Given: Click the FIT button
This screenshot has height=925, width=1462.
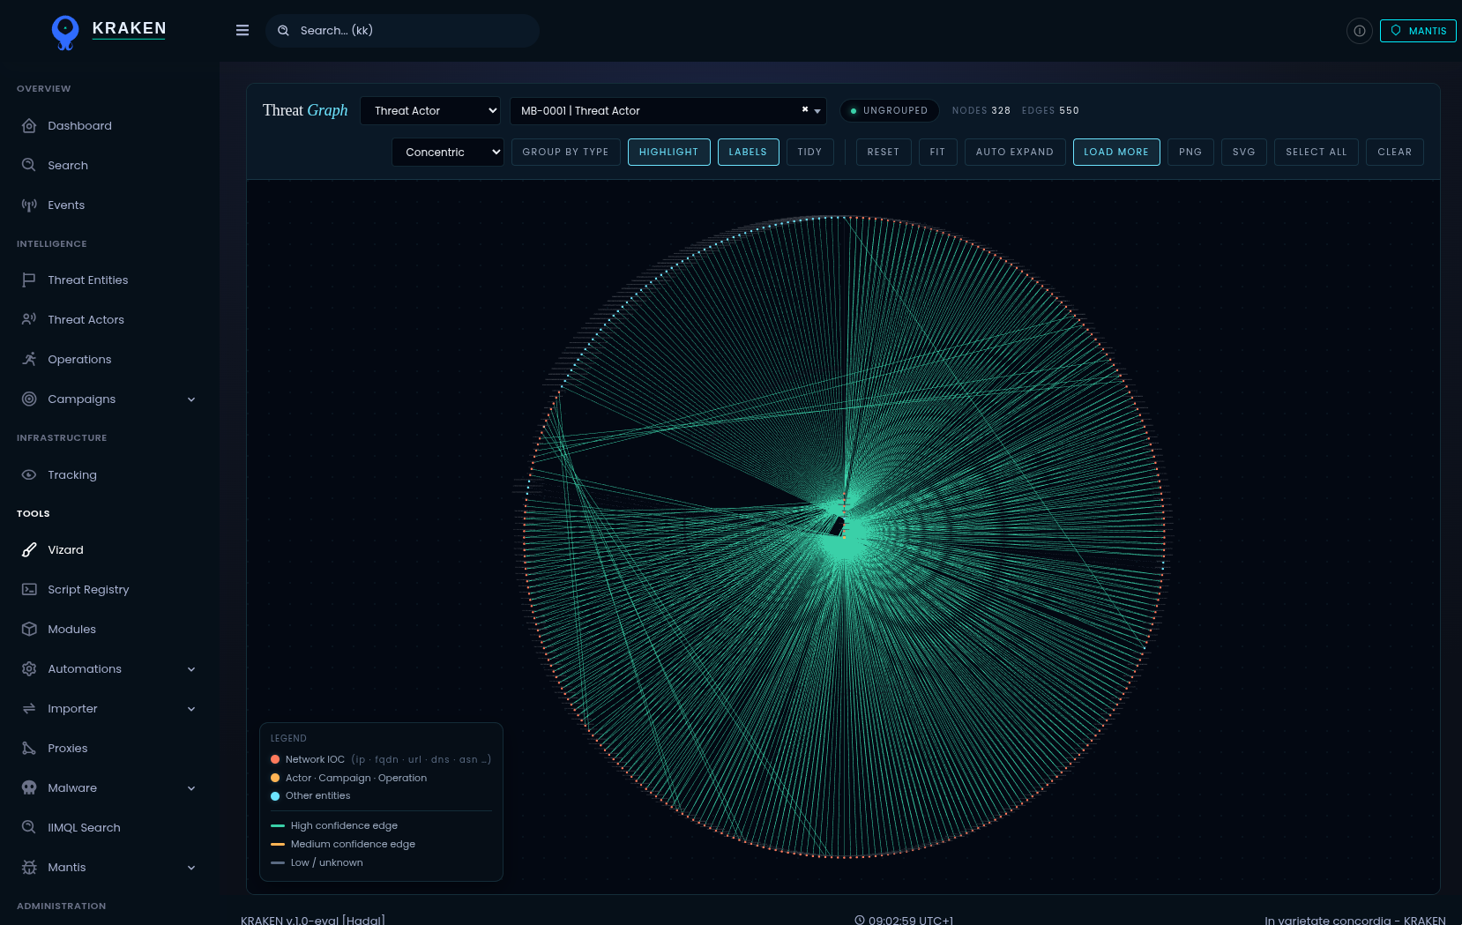Looking at the screenshot, I should (x=937, y=153).
